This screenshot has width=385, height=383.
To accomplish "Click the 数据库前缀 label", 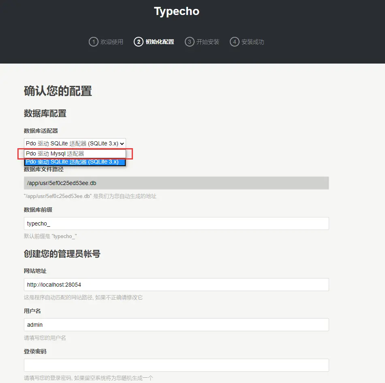I will coord(38,210).
